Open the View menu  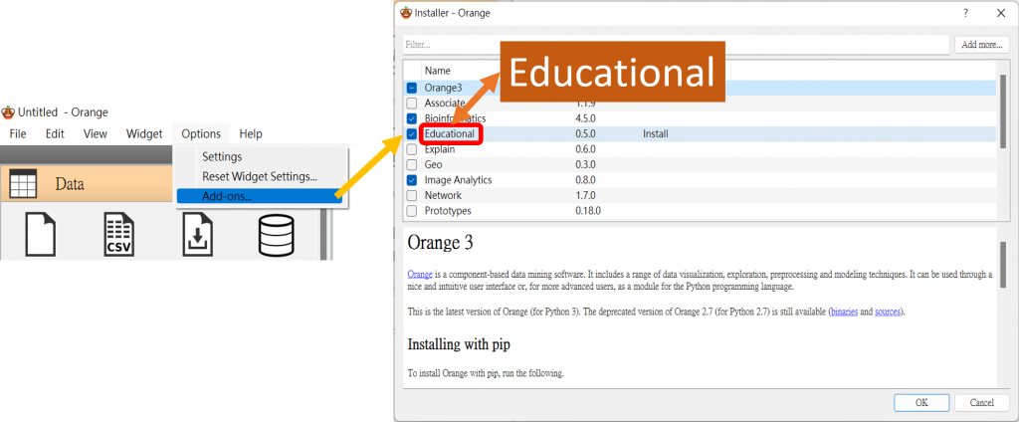pyautogui.click(x=95, y=134)
